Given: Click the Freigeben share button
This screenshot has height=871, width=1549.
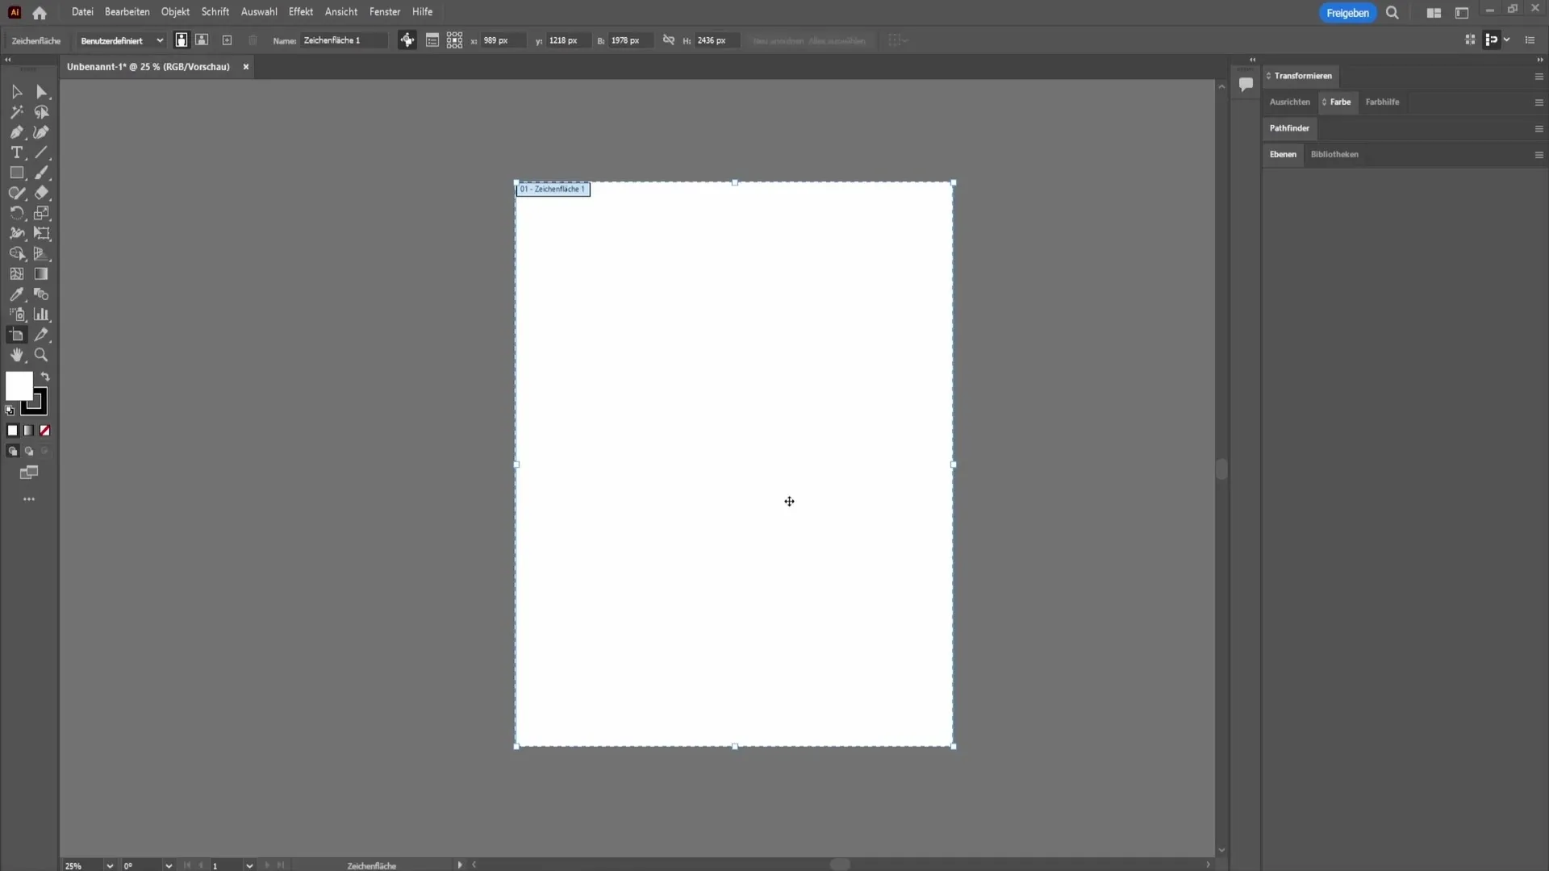Looking at the screenshot, I should coord(1347,13).
